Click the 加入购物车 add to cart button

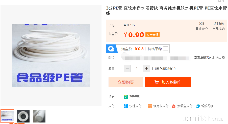[x=168, y=82]
